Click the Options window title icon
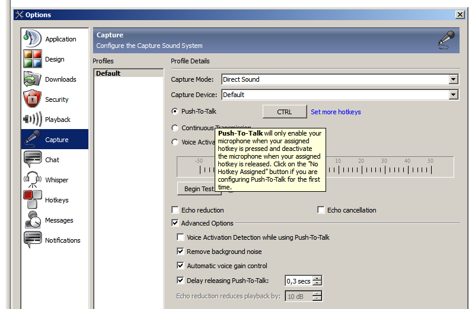 pyautogui.click(x=19, y=14)
